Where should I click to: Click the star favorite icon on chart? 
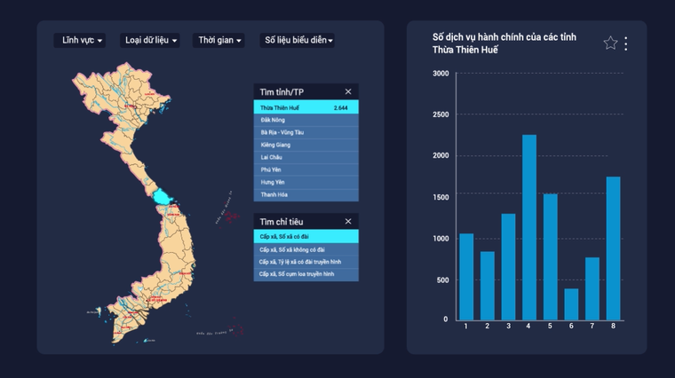tap(610, 43)
